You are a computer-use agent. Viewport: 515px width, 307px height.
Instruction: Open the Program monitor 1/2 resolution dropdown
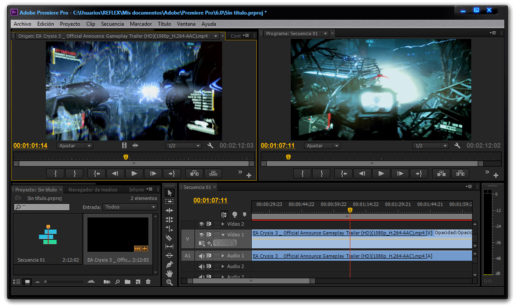coord(431,146)
